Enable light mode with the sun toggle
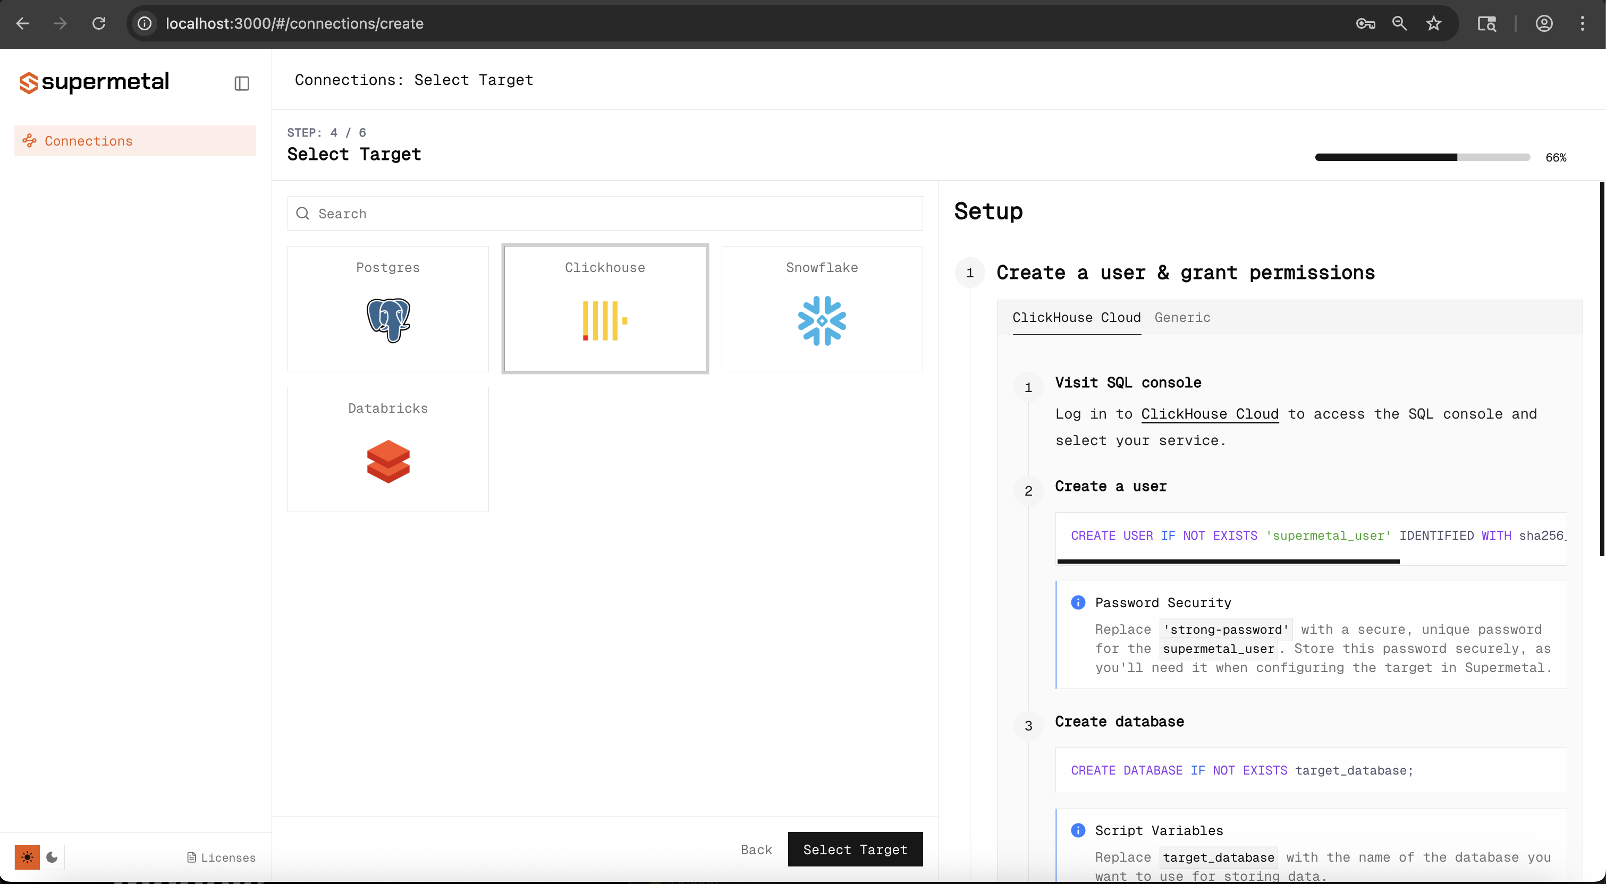 point(28,857)
